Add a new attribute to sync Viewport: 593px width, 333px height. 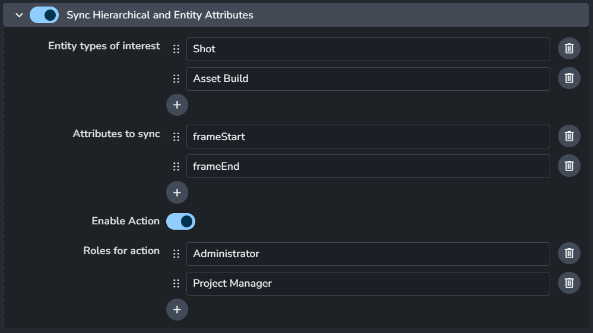(x=177, y=192)
